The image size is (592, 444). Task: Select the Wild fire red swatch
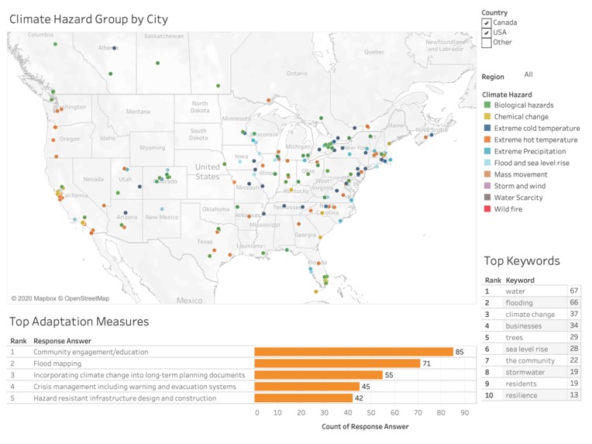(487, 208)
